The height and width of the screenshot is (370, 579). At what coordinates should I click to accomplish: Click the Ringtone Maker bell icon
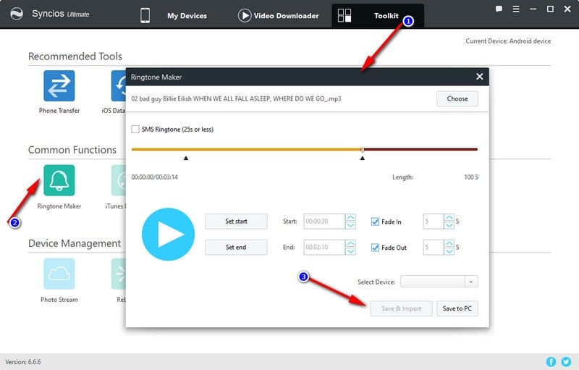click(x=59, y=180)
